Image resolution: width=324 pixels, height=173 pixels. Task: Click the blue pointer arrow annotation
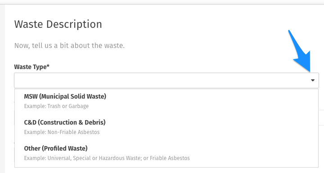pyautogui.click(x=300, y=51)
